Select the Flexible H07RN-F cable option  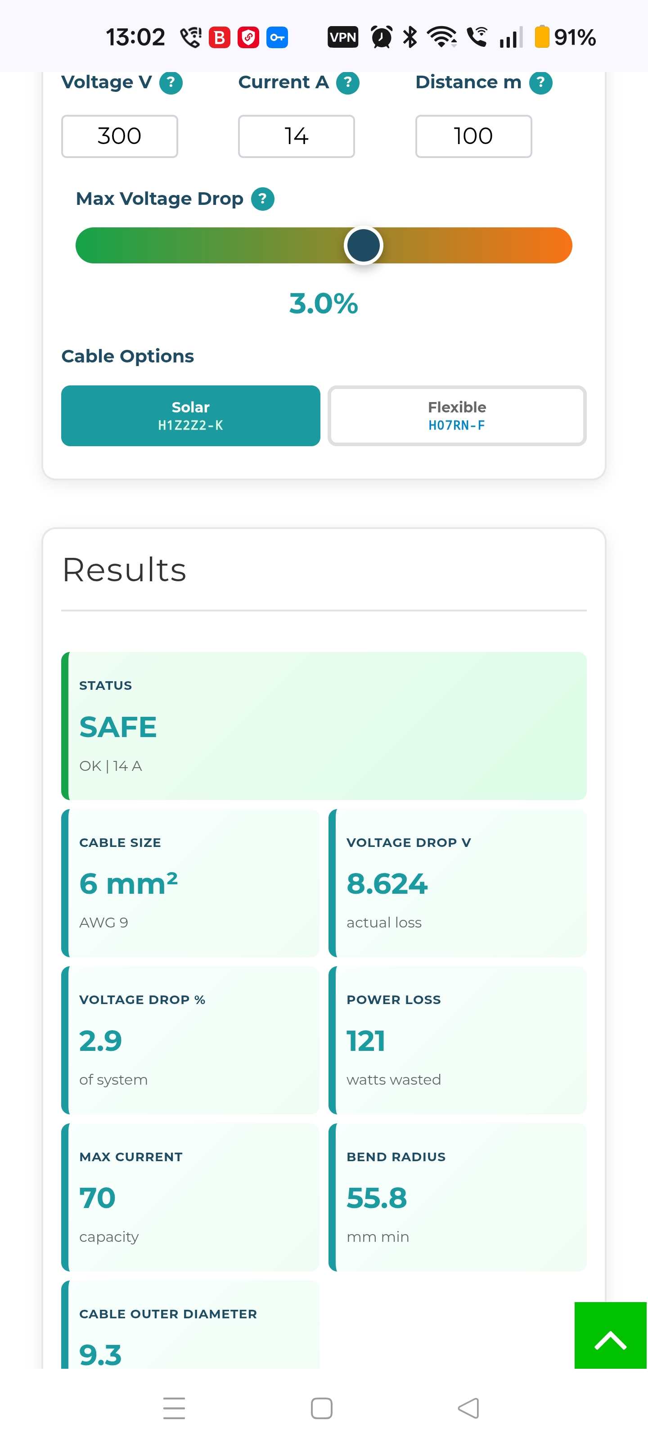tap(457, 416)
